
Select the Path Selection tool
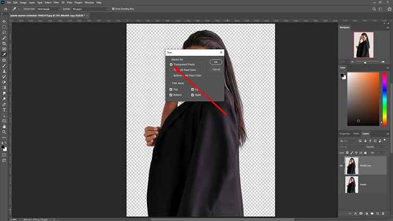pyautogui.click(x=4, y=115)
